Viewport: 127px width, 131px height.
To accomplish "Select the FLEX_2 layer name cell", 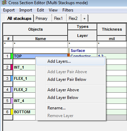I will [x=24, y=90].
